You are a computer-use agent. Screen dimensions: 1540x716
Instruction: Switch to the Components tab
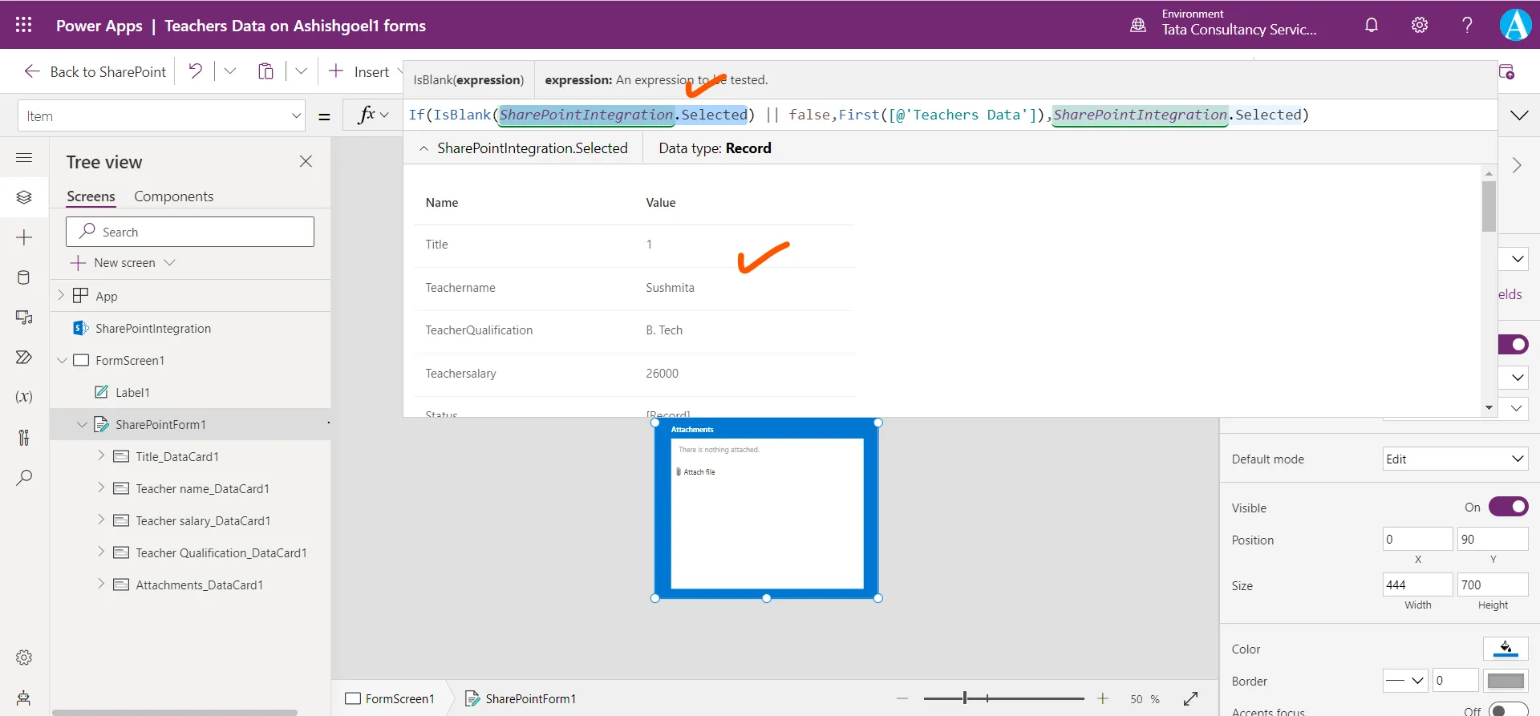(x=173, y=196)
